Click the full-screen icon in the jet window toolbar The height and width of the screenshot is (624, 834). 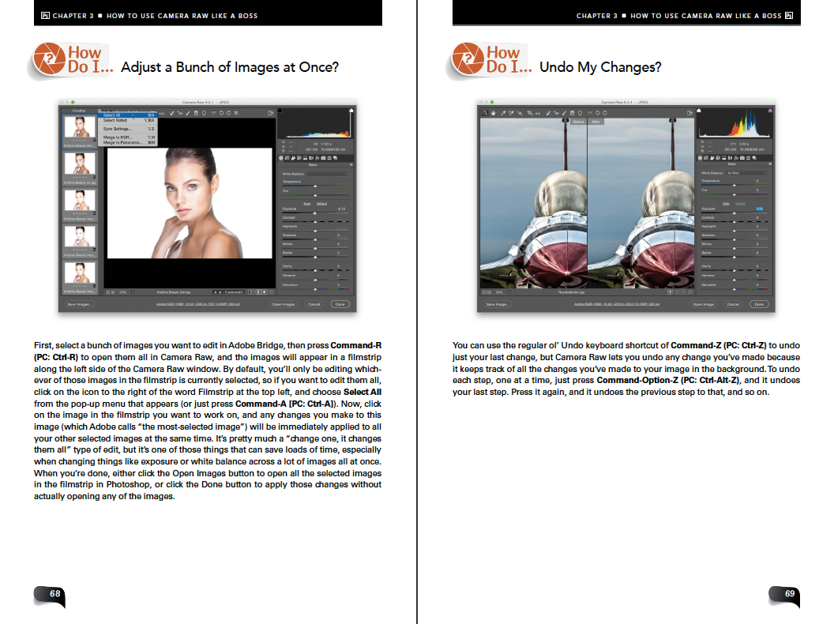(689, 113)
